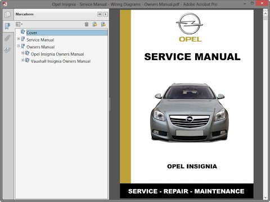Click the Opel Insignia car image
This screenshot has width=270, height=202.
(x=190, y=112)
